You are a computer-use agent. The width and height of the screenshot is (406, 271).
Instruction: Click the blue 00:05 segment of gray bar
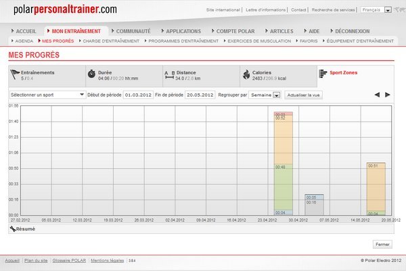click(x=314, y=197)
